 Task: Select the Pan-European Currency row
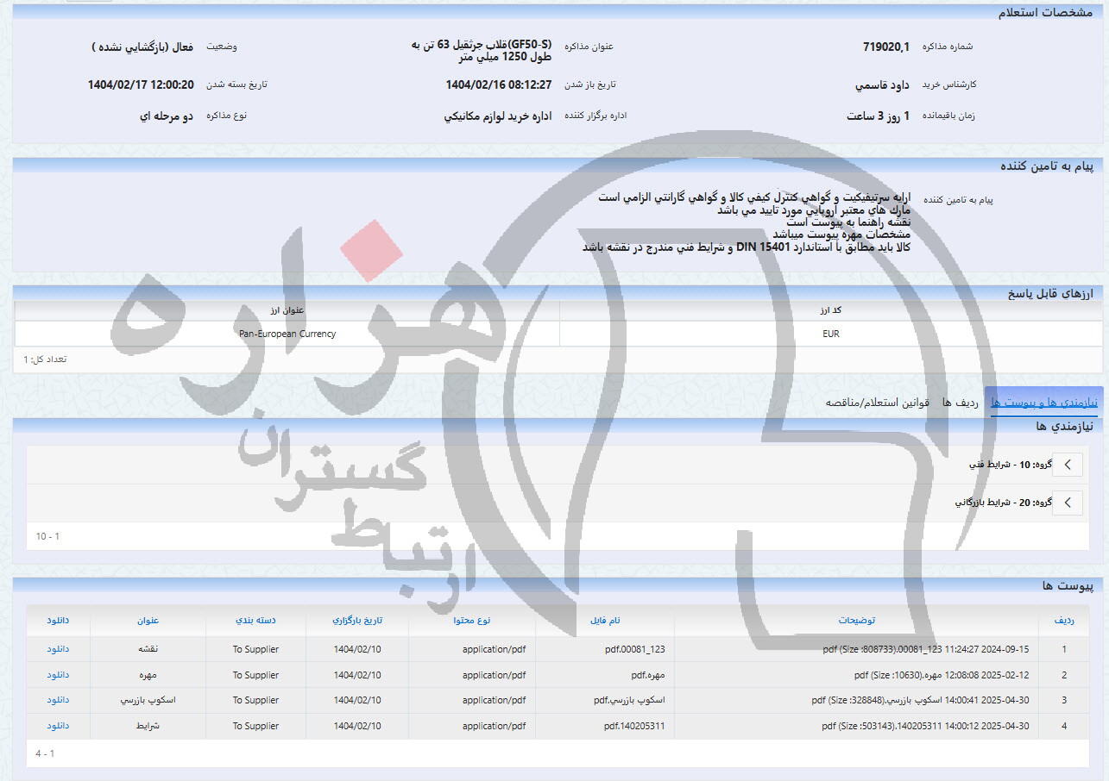[x=287, y=334]
